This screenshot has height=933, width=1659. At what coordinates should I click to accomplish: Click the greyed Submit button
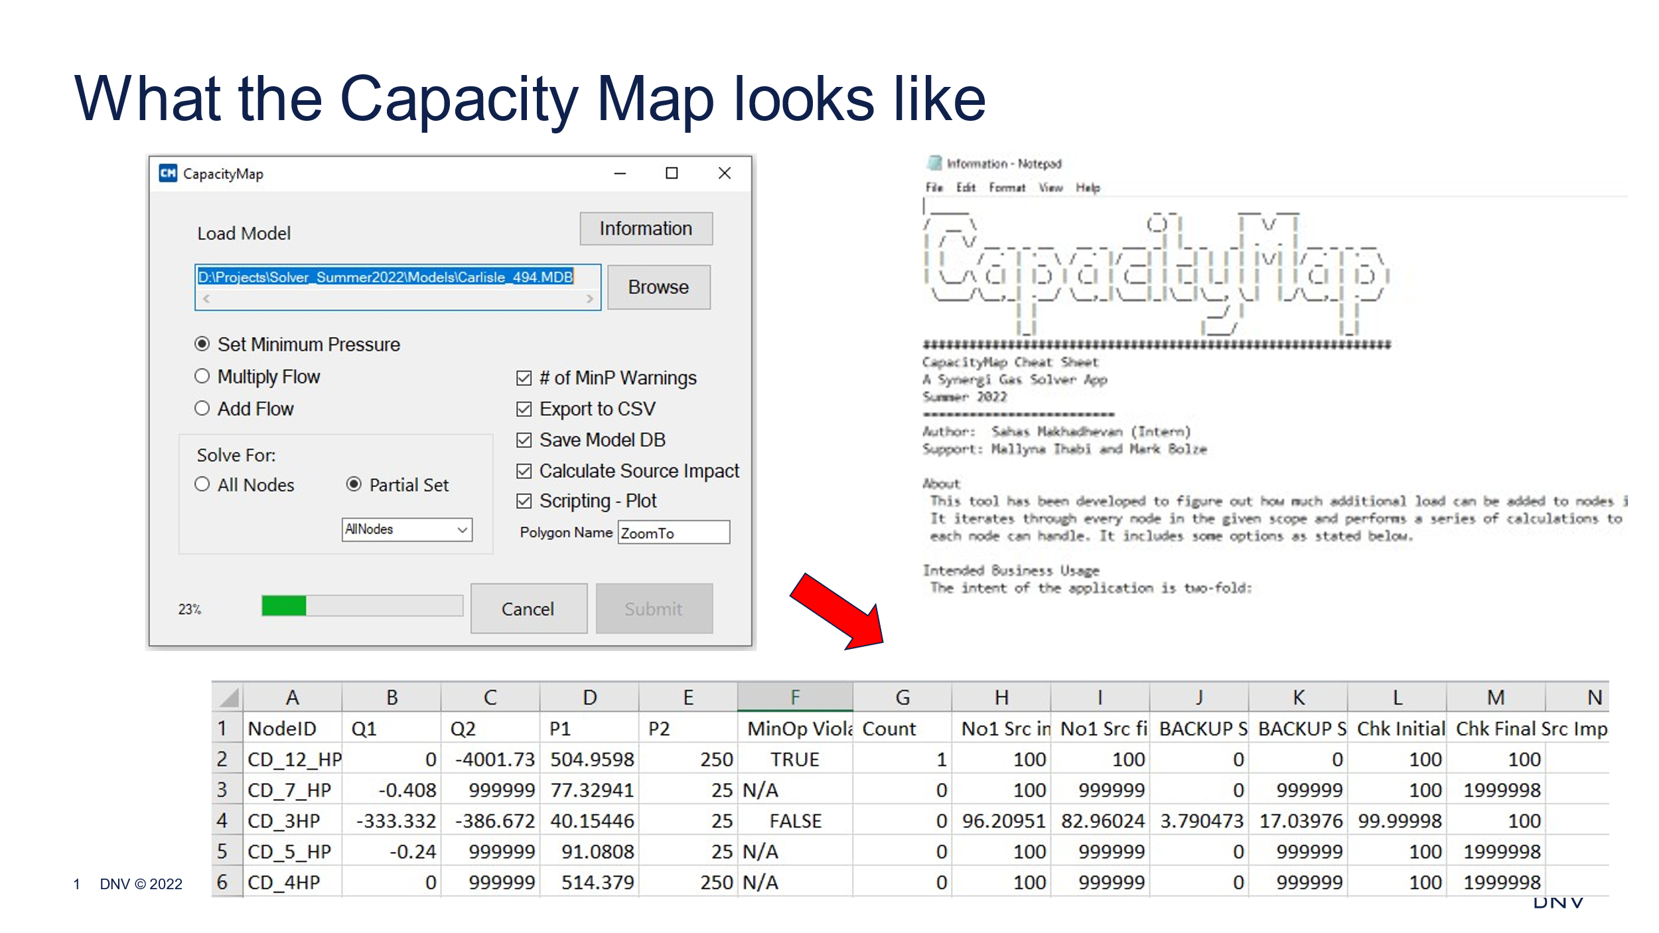(654, 609)
